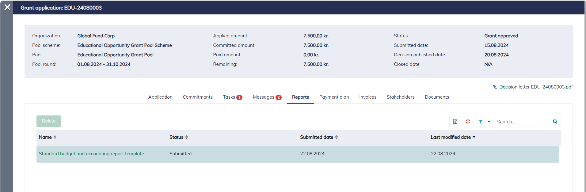This screenshot has width=586, height=192.
Task: Switch to the Application tab
Action: click(160, 97)
